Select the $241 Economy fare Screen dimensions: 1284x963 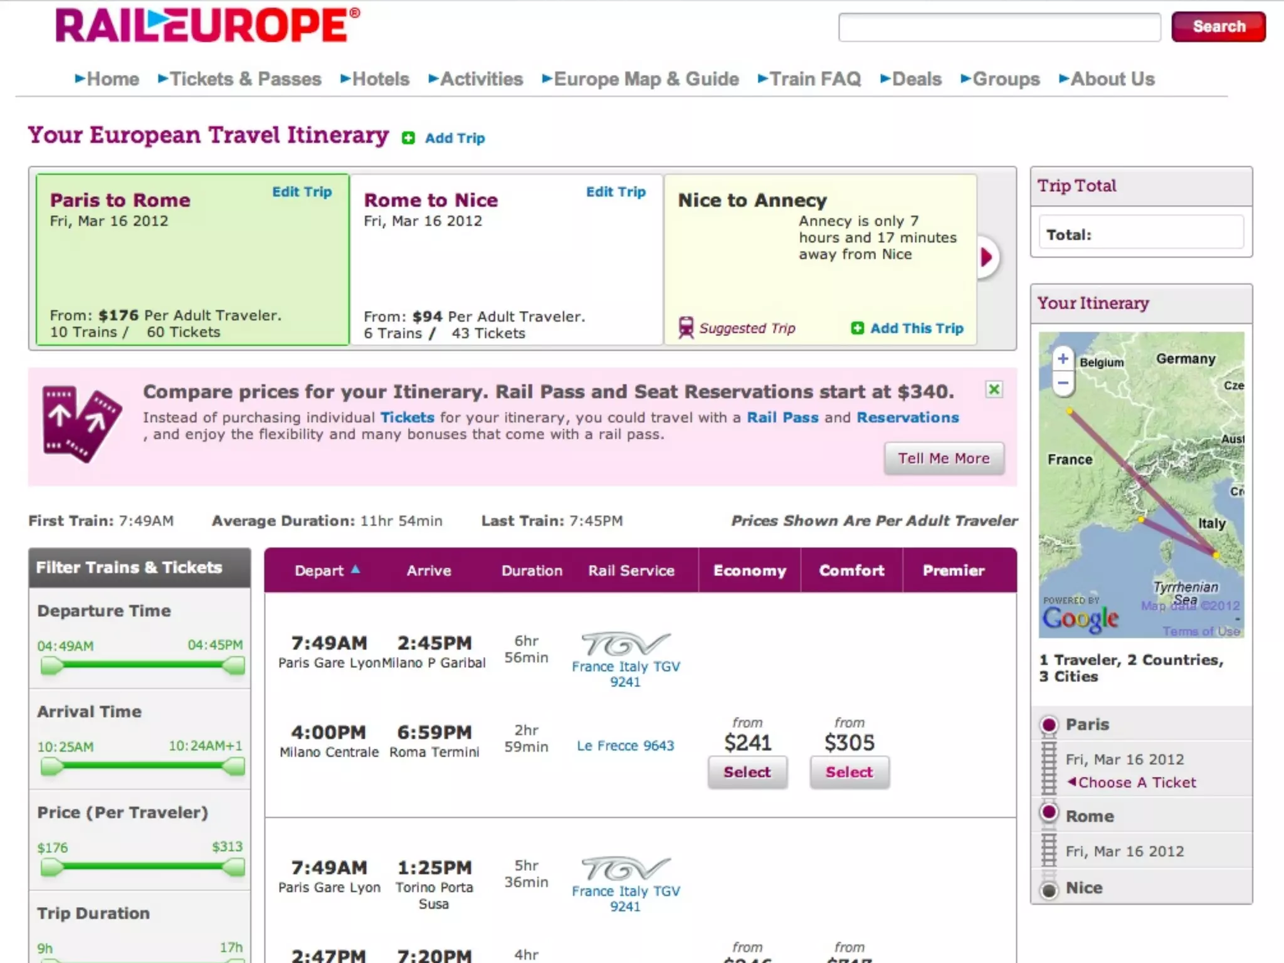coord(747,772)
